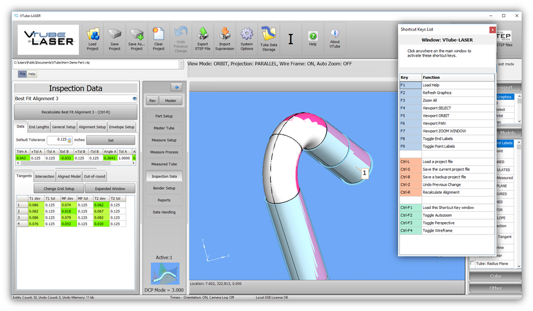
Task: Click the Save Project icon
Action: pyautogui.click(x=115, y=38)
